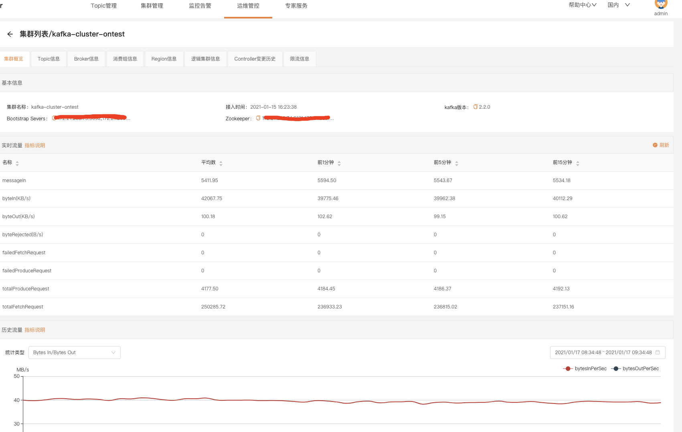Screen dimensions: 682x432
Task: Sort the 名称 column
Action: [x=17, y=163]
